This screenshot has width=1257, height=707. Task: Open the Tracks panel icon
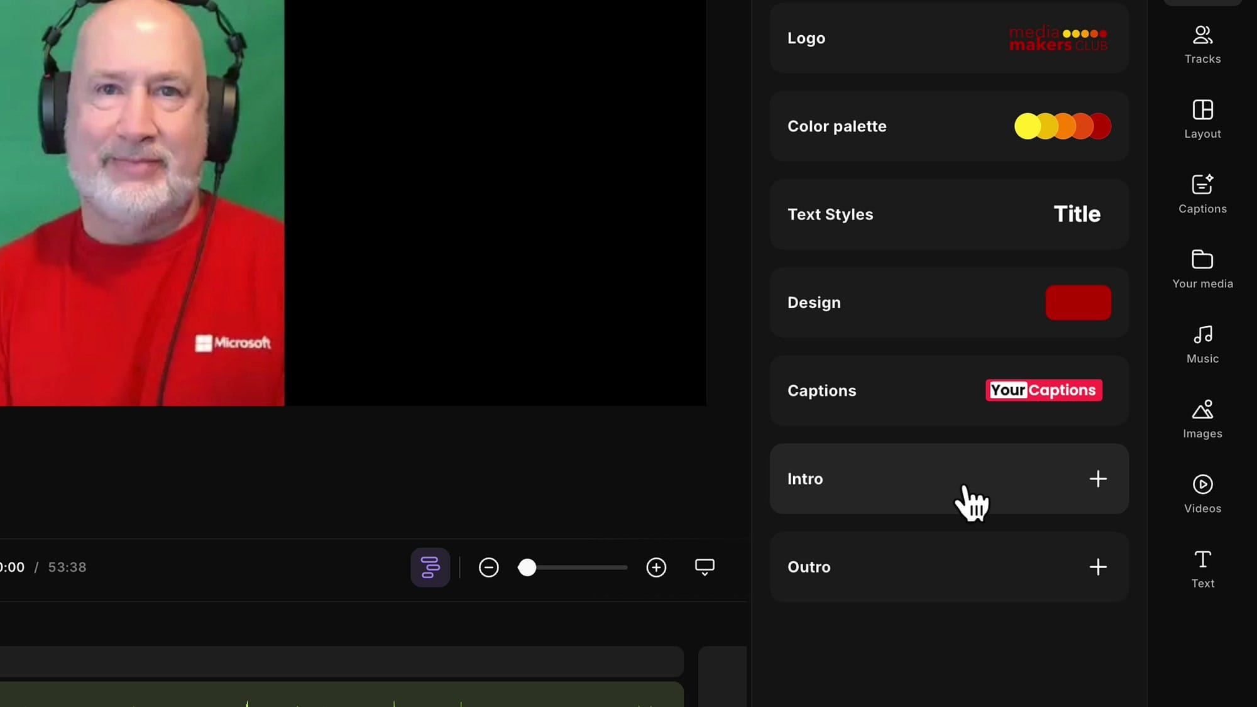coord(1202,35)
